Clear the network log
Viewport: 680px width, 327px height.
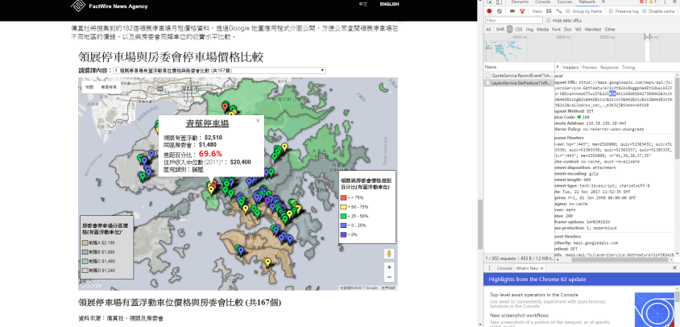[500, 11]
